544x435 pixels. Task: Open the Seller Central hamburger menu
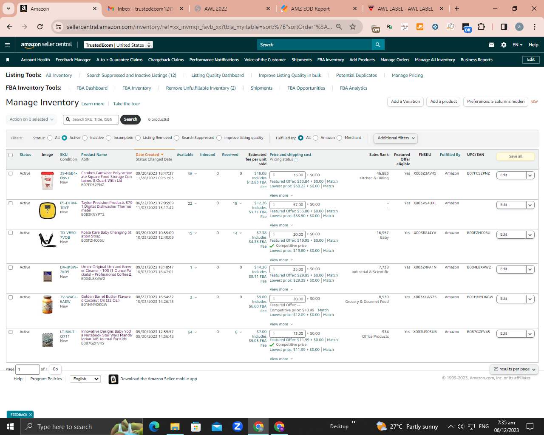coord(7,45)
